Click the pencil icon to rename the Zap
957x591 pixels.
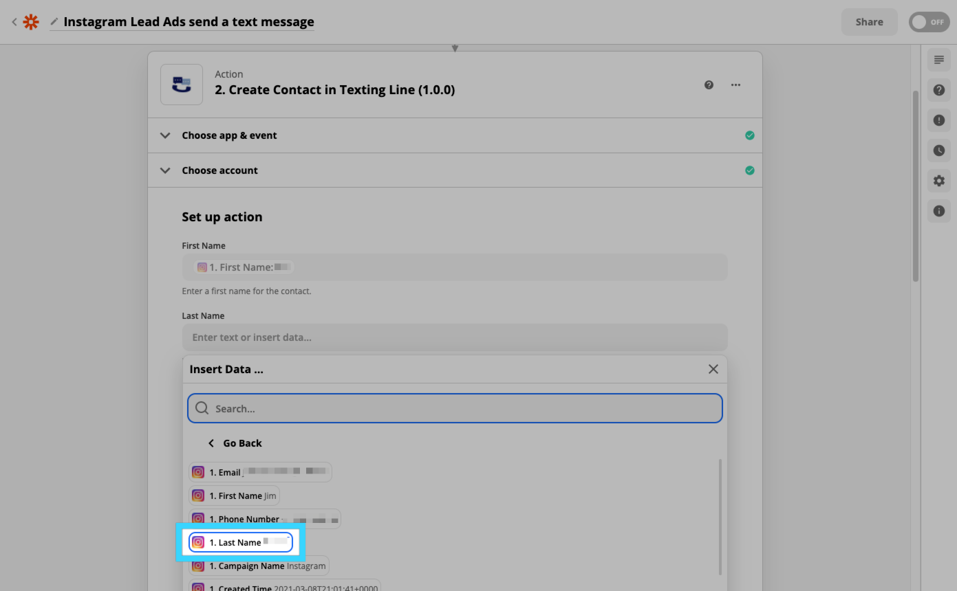54,21
